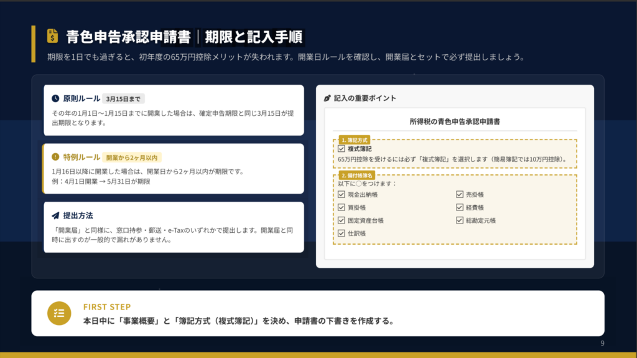Click the 3月15日まで badge

pos(123,98)
